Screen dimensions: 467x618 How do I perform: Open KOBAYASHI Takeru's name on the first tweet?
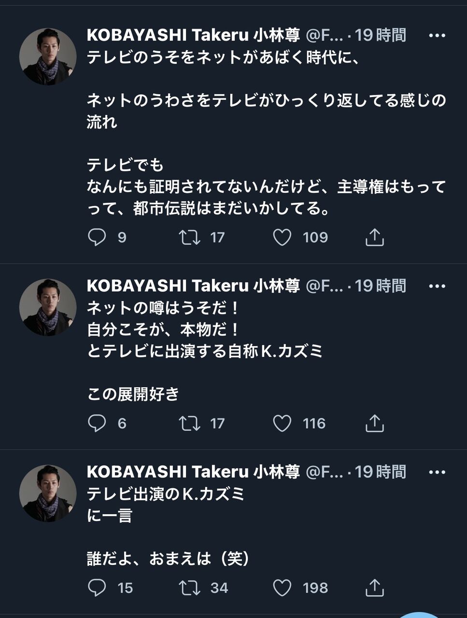click(x=193, y=35)
